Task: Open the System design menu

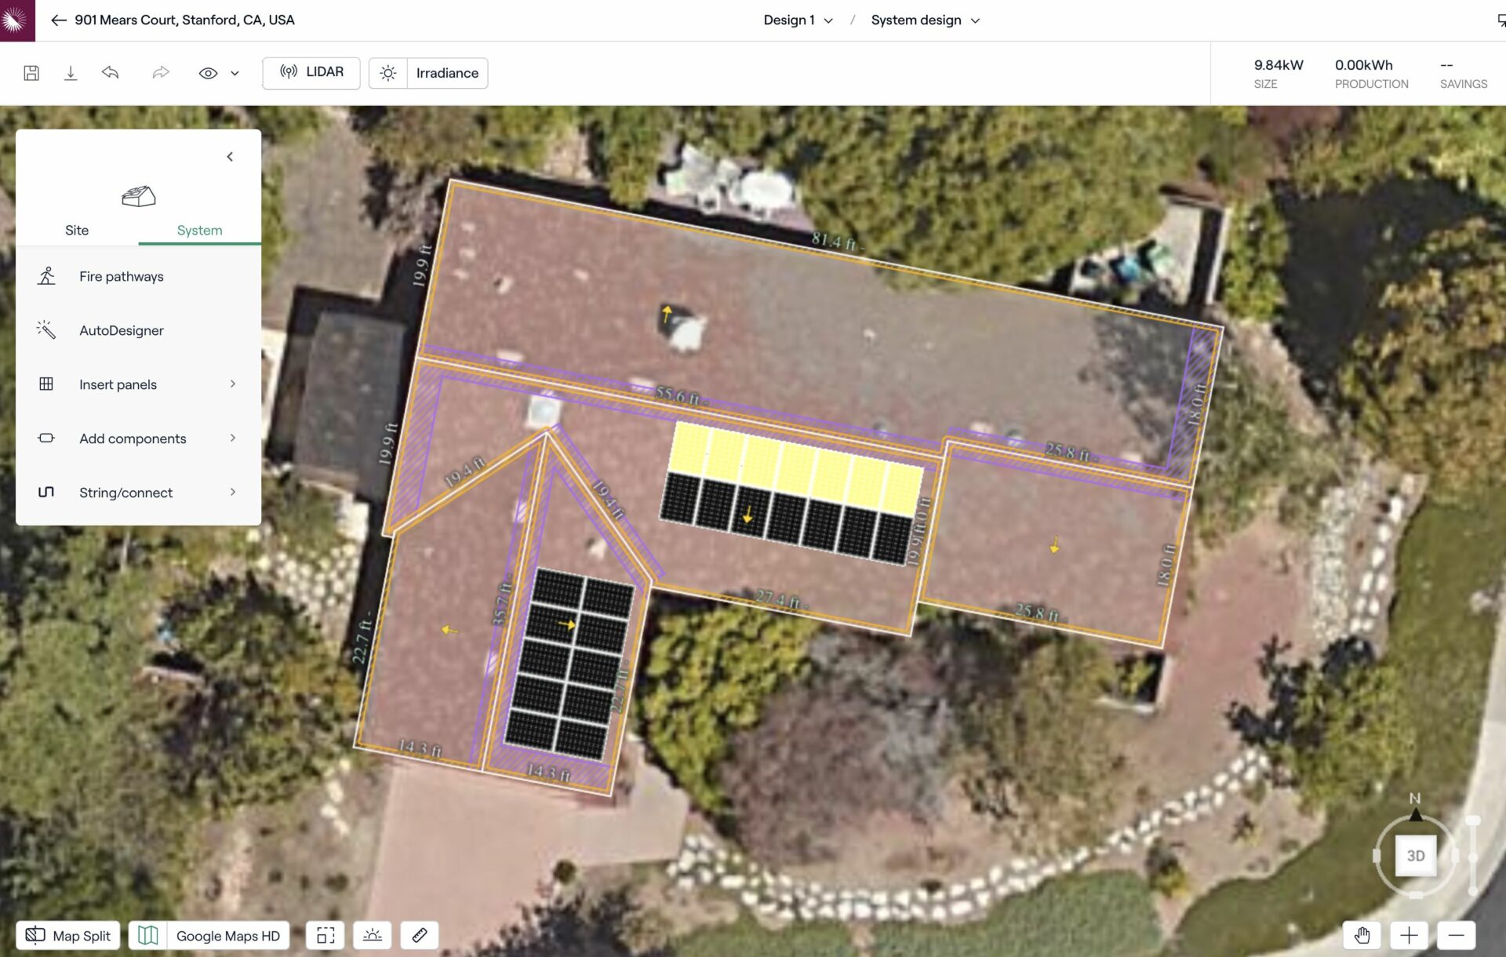Action: point(922,20)
